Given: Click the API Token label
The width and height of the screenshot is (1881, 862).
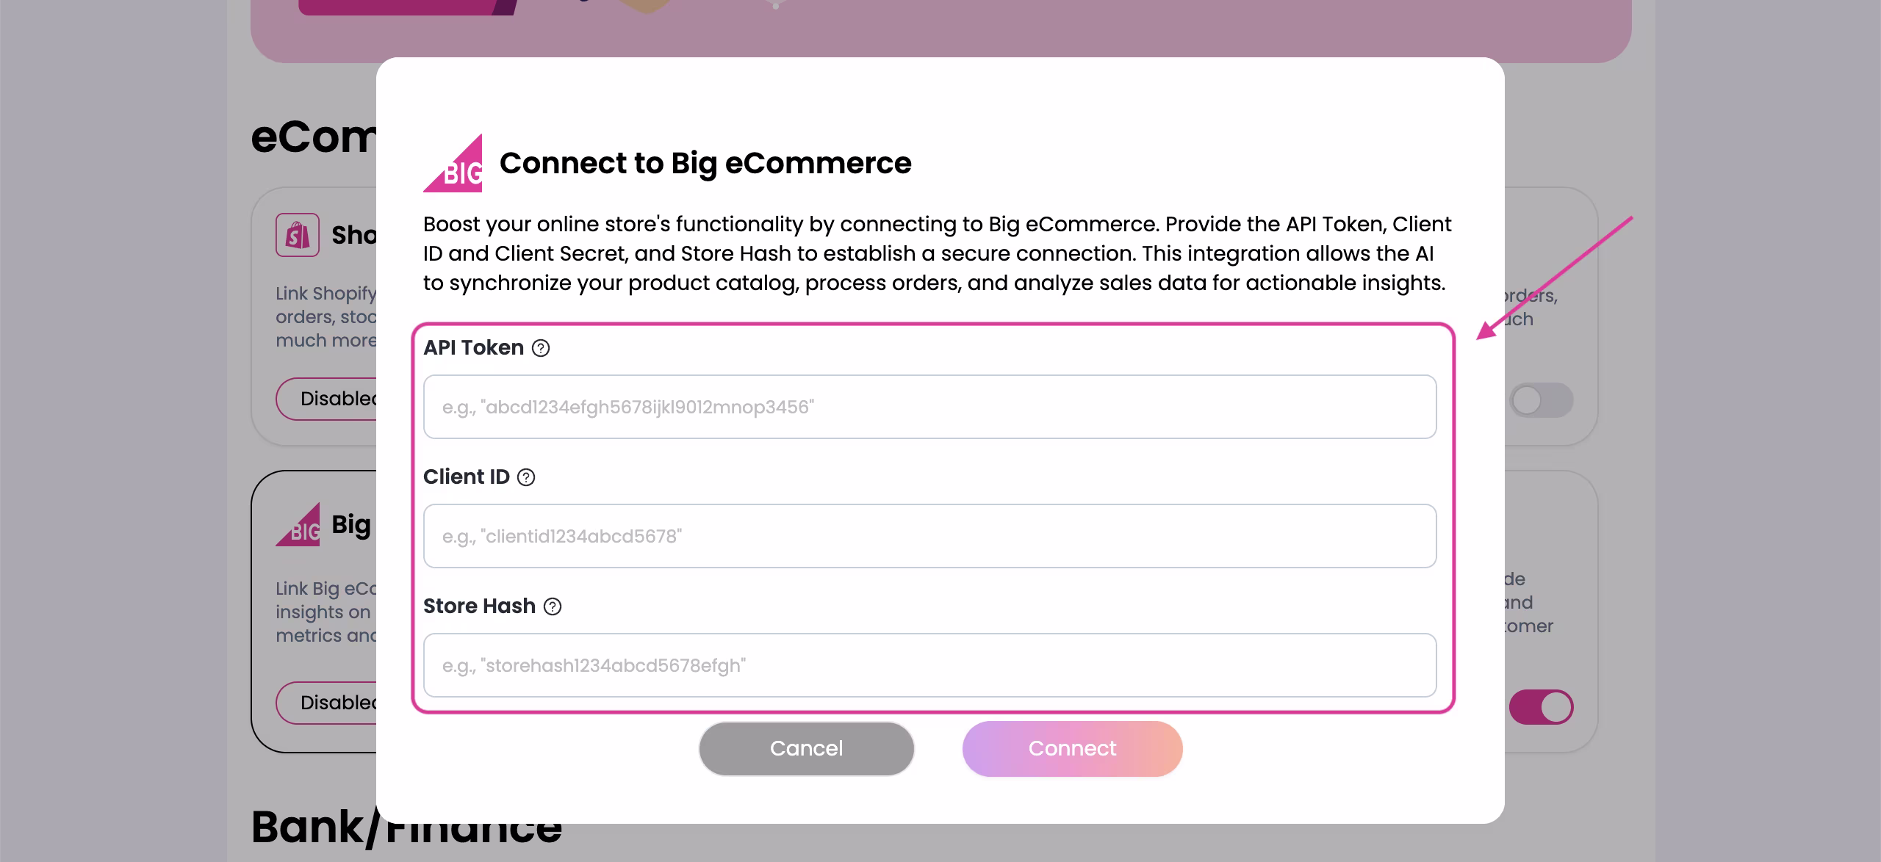Looking at the screenshot, I should [x=473, y=347].
